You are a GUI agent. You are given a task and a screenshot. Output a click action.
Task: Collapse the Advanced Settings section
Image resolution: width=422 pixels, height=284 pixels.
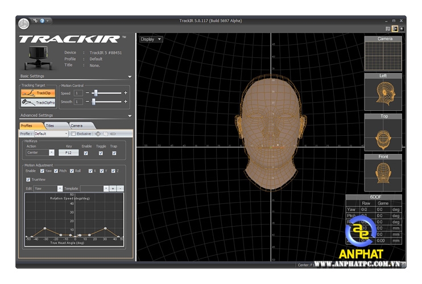click(130, 116)
